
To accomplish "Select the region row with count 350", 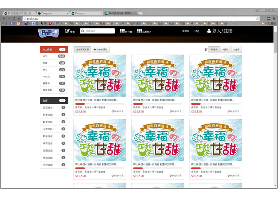I will point(54,83).
